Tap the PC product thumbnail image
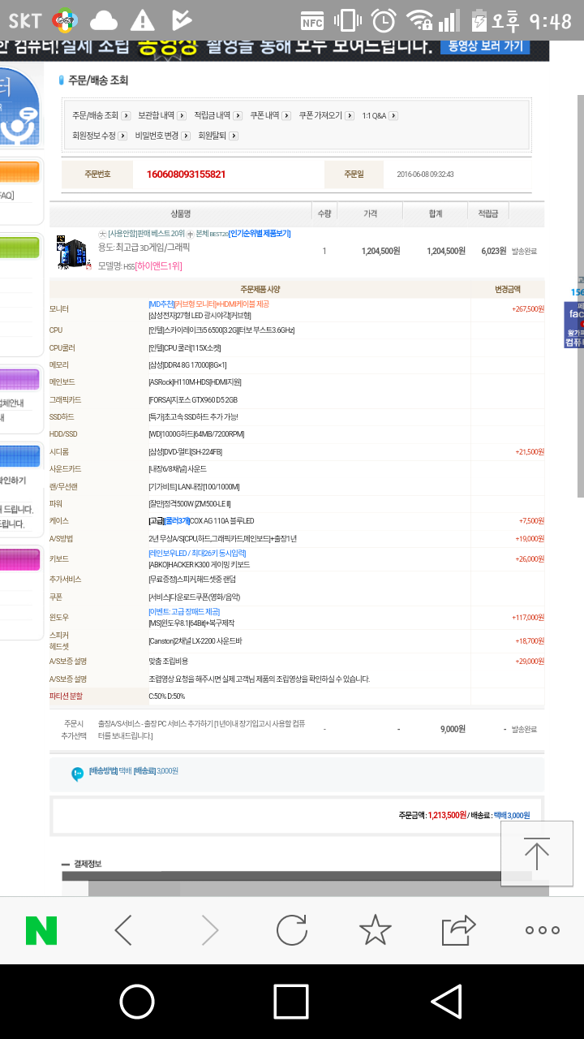584x1039 pixels. tap(72, 252)
